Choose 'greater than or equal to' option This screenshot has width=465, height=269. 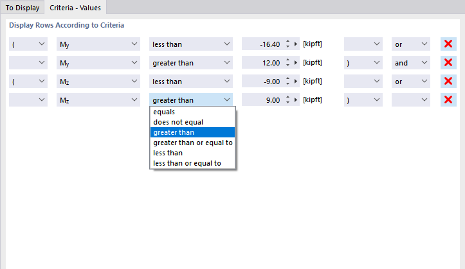click(x=193, y=143)
